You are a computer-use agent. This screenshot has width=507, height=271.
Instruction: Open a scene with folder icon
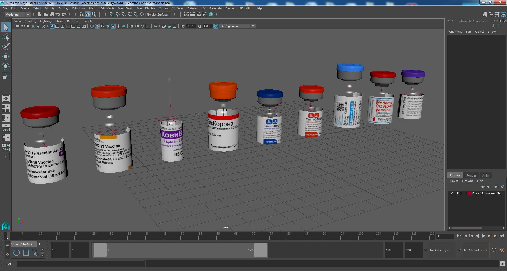pyautogui.click(x=45, y=15)
